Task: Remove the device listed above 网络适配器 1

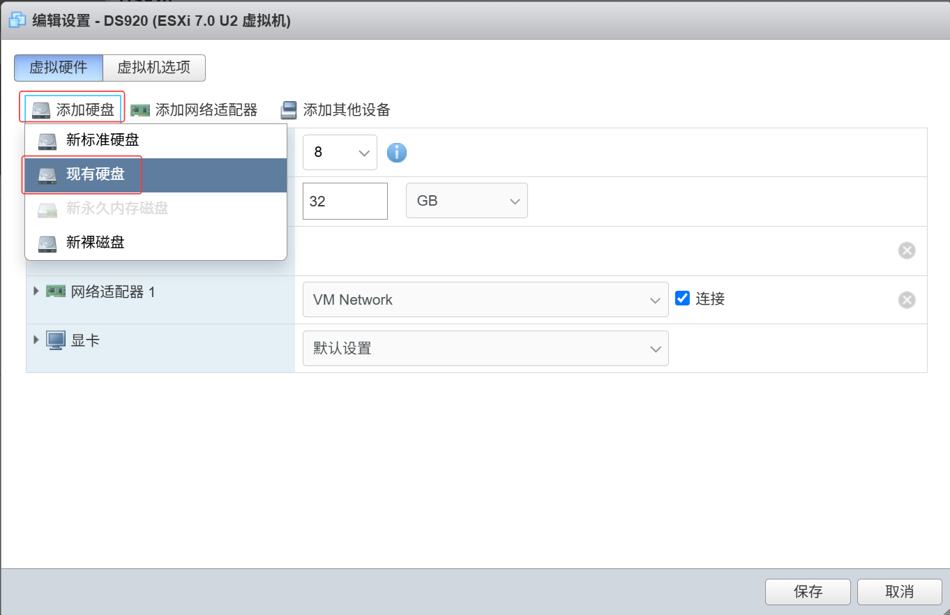Action: [907, 250]
